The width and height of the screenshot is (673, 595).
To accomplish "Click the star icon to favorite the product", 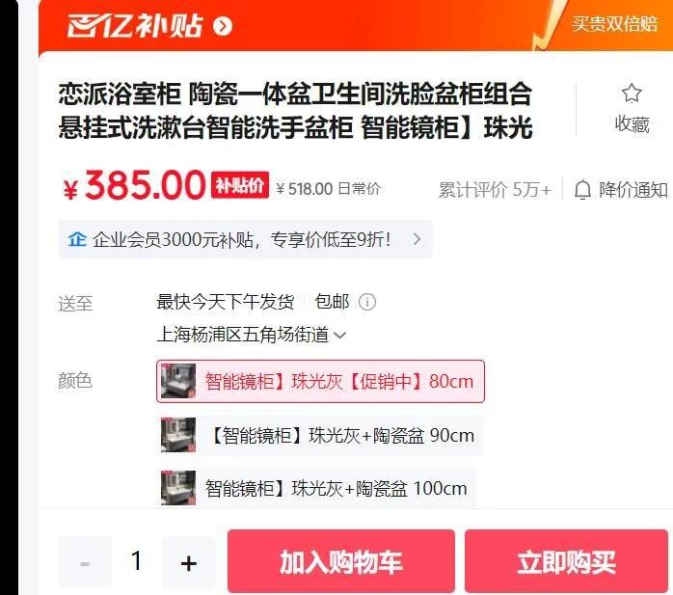I will point(632,94).
